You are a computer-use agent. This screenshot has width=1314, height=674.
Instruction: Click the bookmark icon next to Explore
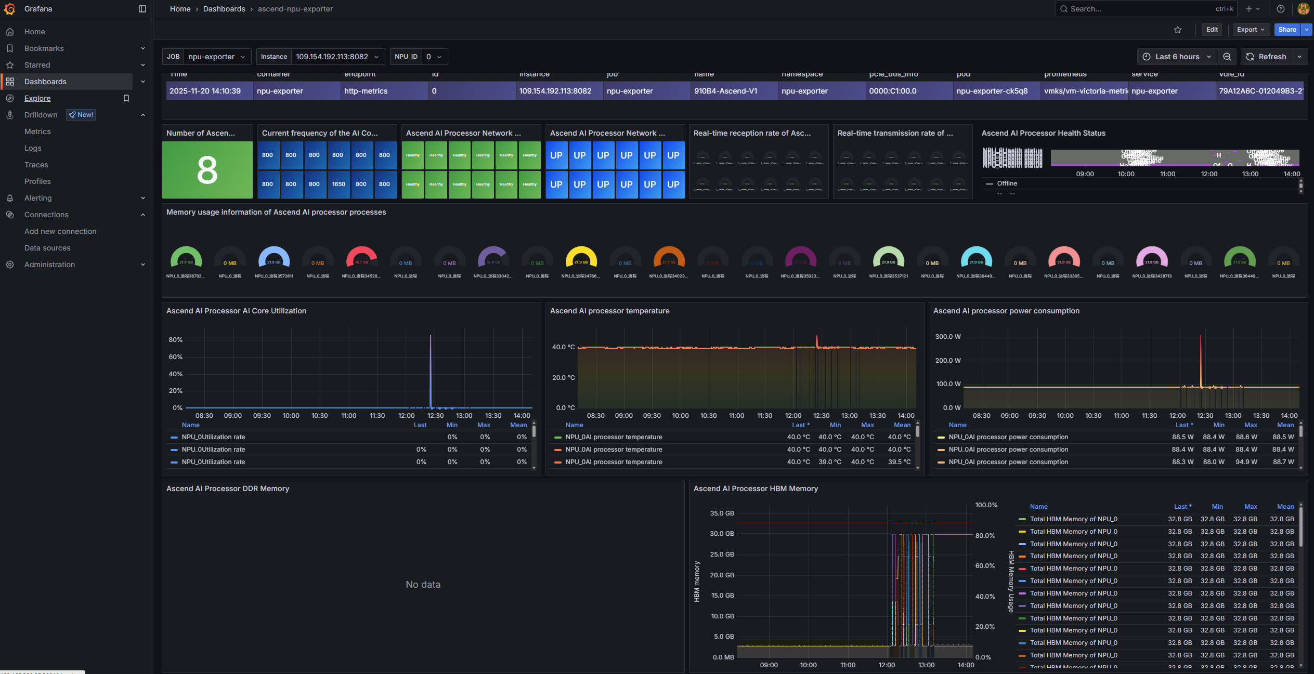pyautogui.click(x=126, y=98)
